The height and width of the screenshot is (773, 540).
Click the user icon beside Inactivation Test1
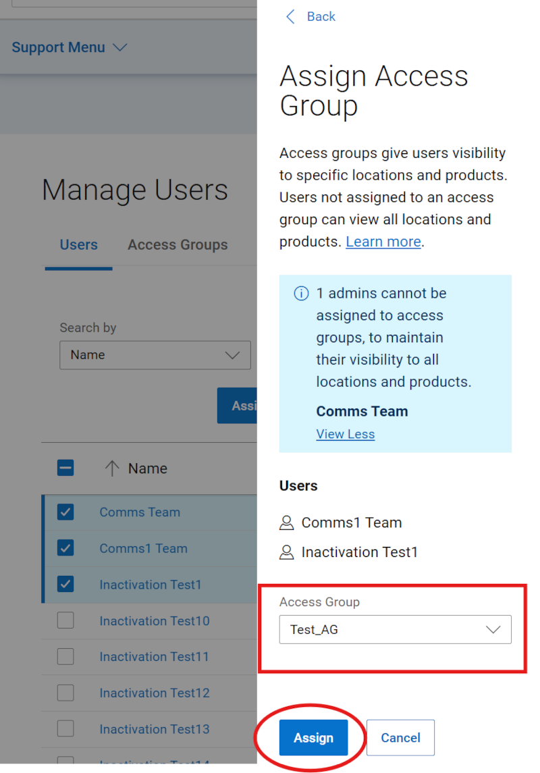[286, 552]
